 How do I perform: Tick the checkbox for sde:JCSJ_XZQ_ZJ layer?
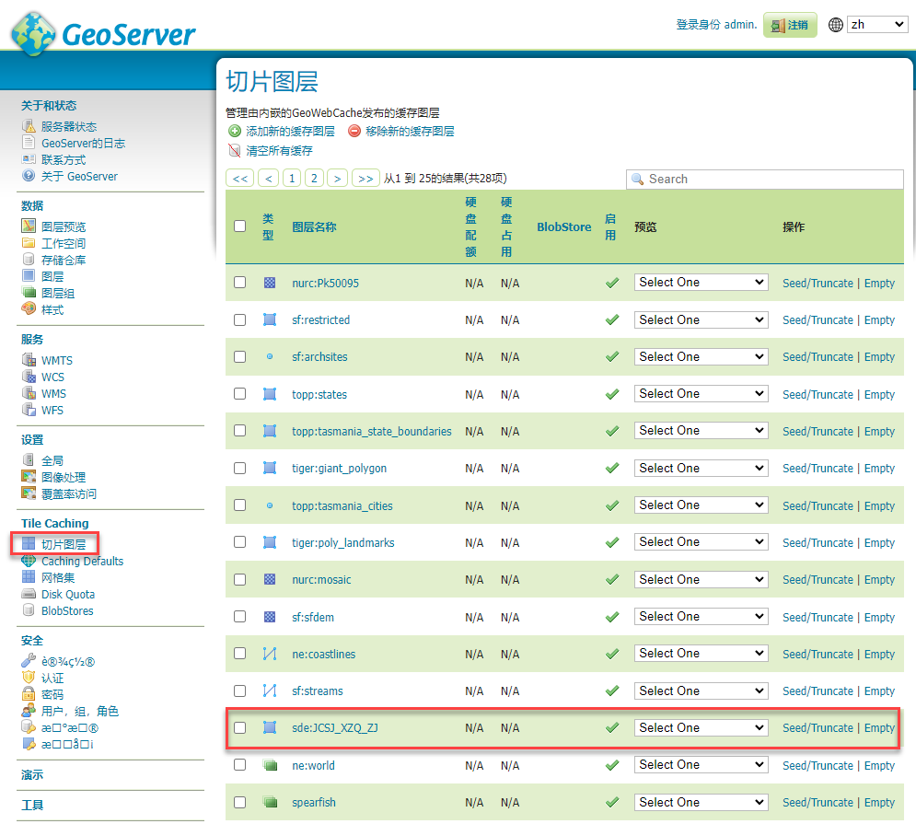tap(240, 727)
